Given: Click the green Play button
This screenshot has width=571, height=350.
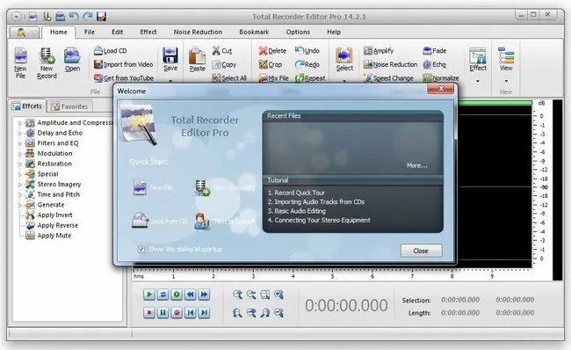Looking at the screenshot, I should click(149, 295).
